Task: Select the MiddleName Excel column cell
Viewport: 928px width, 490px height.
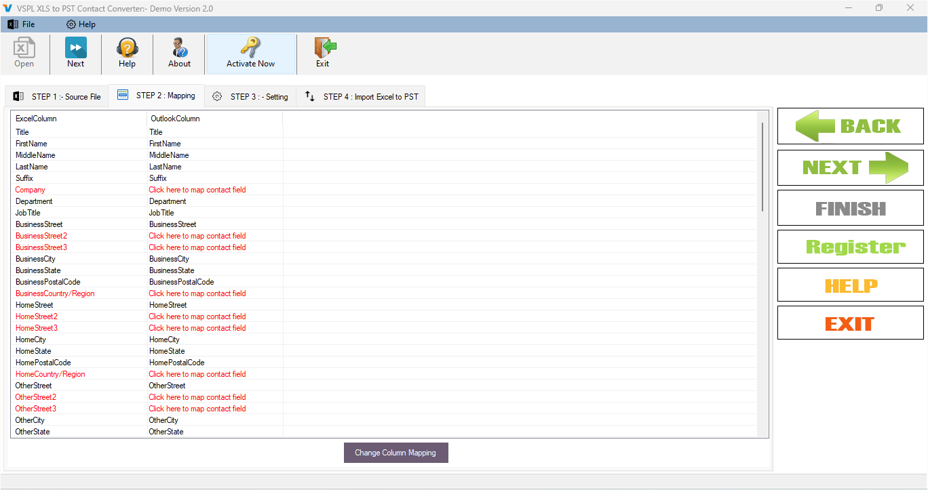Action: (35, 155)
